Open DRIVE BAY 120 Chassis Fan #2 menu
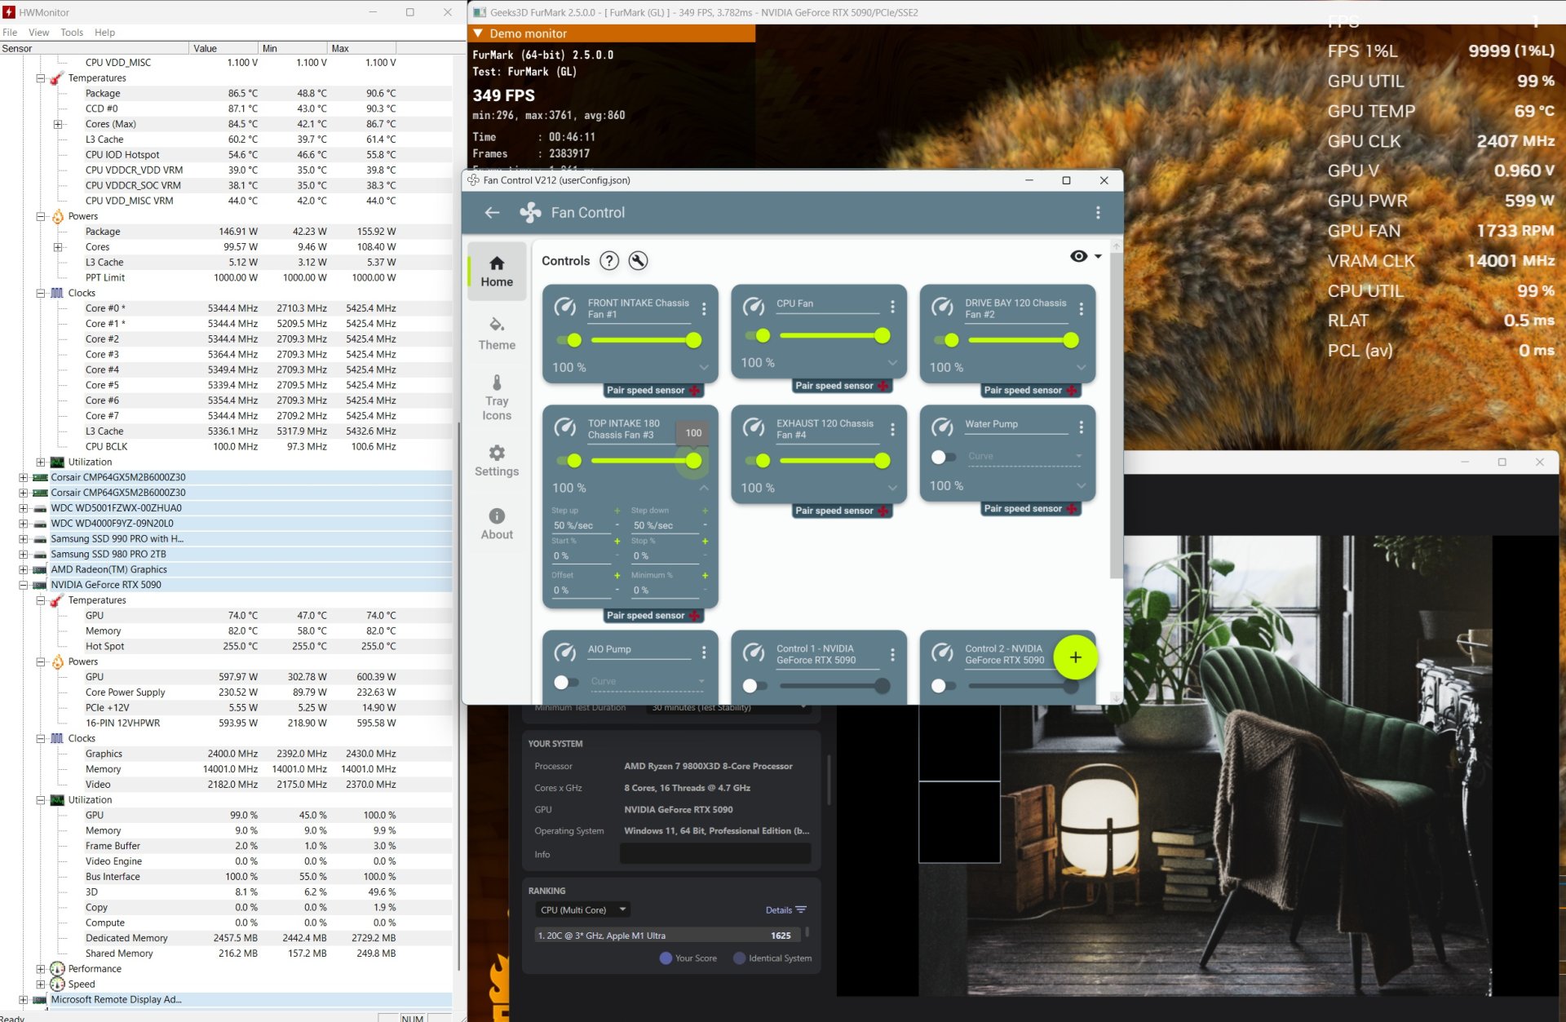Viewport: 1566px width, 1022px height. pyautogui.click(x=1081, y=308)
